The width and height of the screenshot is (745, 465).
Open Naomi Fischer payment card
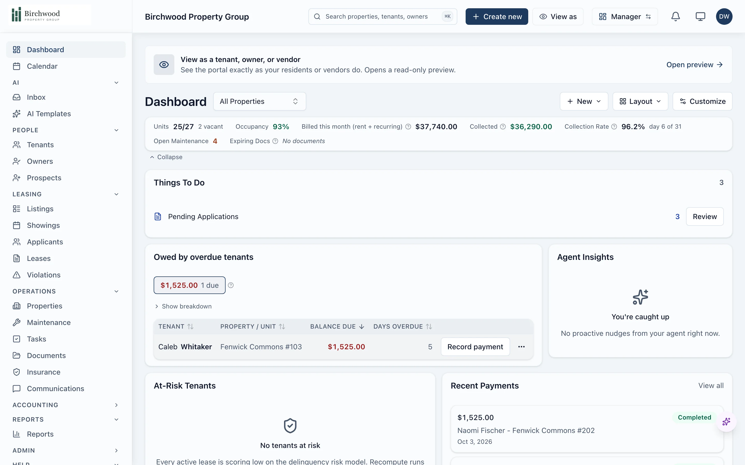pyautogui.click(x=587, y=429)
